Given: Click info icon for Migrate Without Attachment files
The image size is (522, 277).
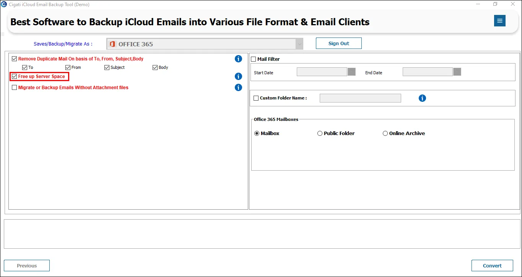Looking at the screenshot, I should tap(238, 88).
